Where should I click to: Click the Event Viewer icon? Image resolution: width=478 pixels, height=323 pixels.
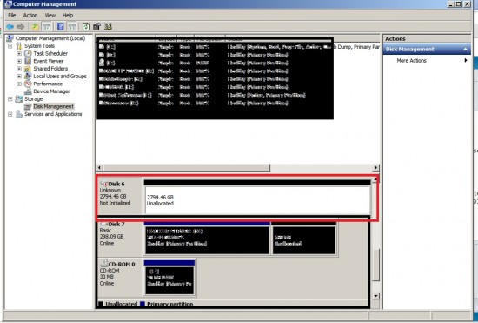point(28,61)
